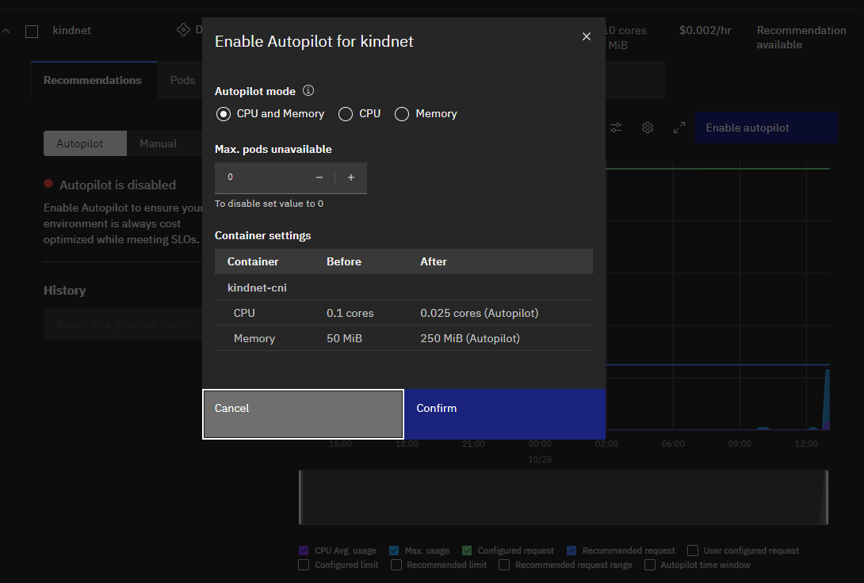Viewport: 864px width, 583px height.
Task: Select Memory only autopilot mode
Action: (x=402, y=114)
